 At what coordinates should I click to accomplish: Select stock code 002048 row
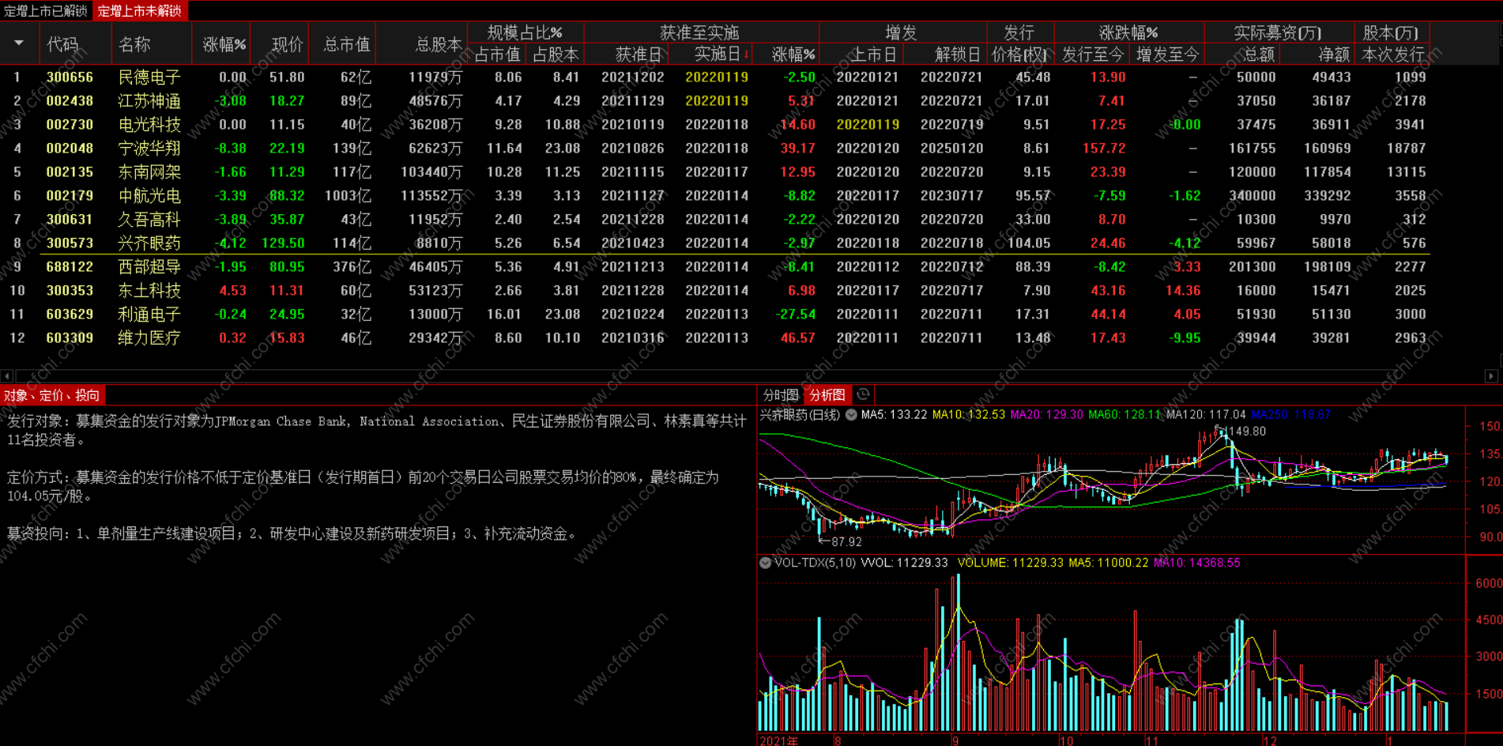(x=70, y=149)
